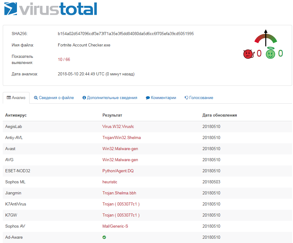
Task: Click the 20180510 date in Ad-Aware row
Action: pyautogui.click(x=211, y=237)
